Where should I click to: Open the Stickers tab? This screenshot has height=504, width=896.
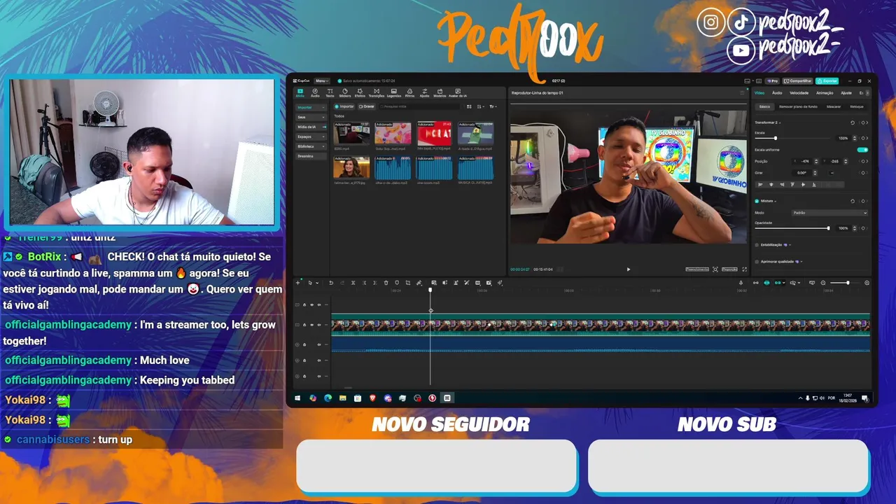point(345,93)
